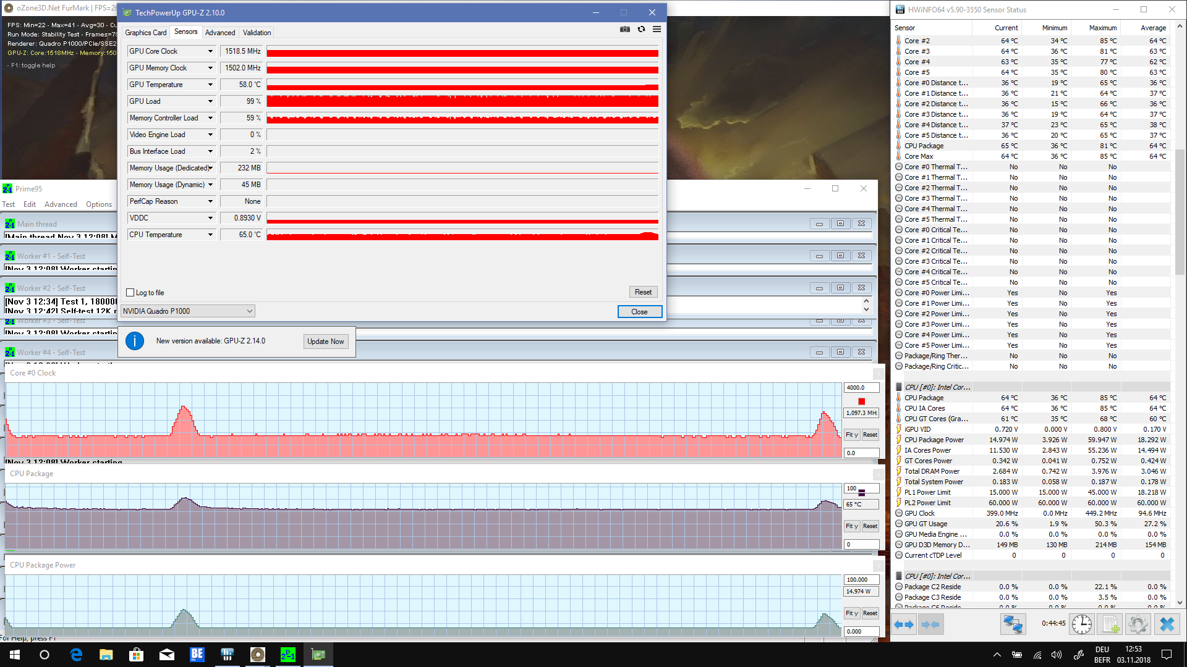Click the Update Now button

click(325, 342)
